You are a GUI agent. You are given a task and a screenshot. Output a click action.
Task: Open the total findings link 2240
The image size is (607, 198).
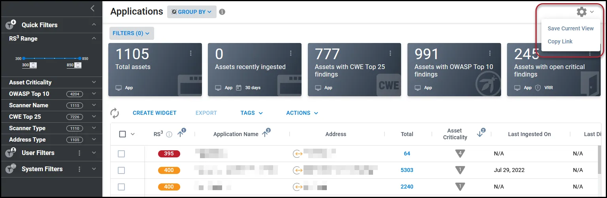[x=407, y=187]
